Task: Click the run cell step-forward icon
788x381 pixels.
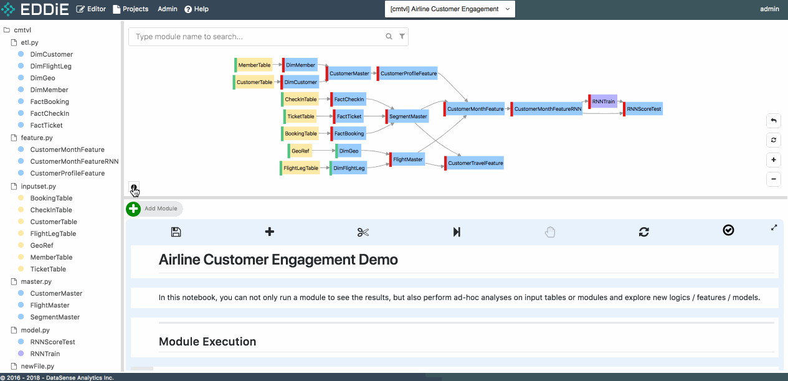Action: tap(457, 232)
